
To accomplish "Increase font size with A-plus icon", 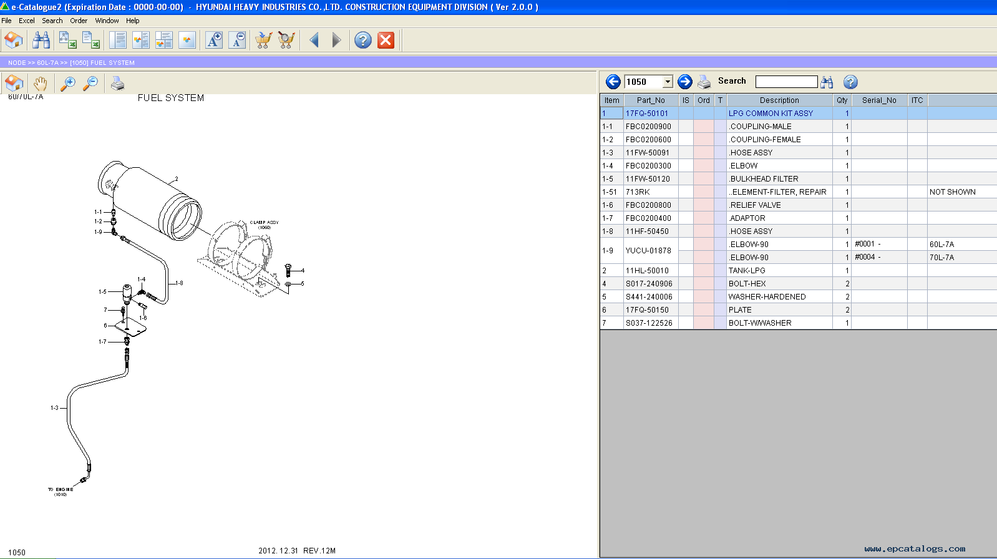I will [214, 41].
